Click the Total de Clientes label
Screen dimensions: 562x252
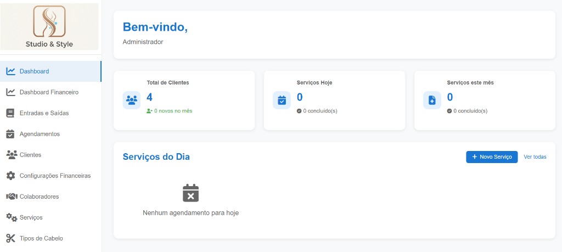[168, 82]
